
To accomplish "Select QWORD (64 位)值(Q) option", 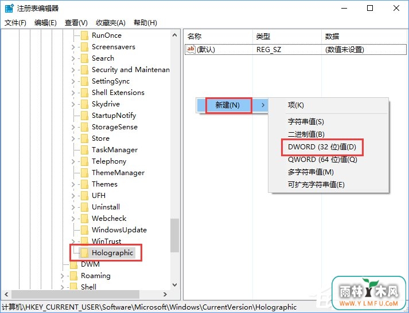I will tap(322, 160).
